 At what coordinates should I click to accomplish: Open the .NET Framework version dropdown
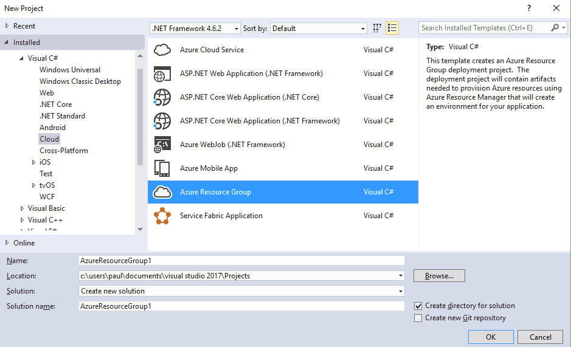(195, 29)
